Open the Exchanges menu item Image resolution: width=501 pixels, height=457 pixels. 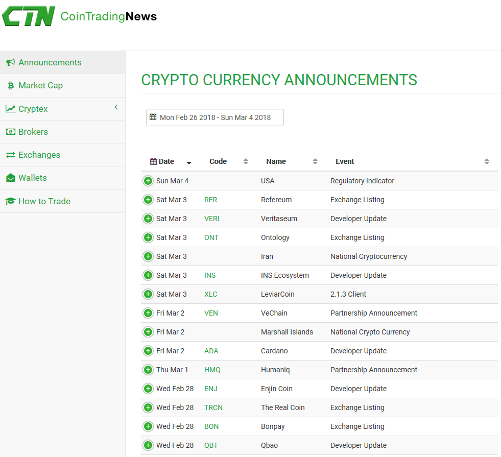[63, 155]
